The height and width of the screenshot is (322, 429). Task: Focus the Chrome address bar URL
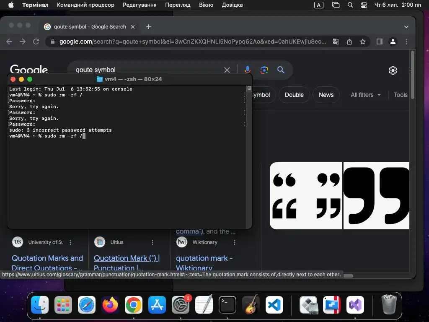pos(193,42)
